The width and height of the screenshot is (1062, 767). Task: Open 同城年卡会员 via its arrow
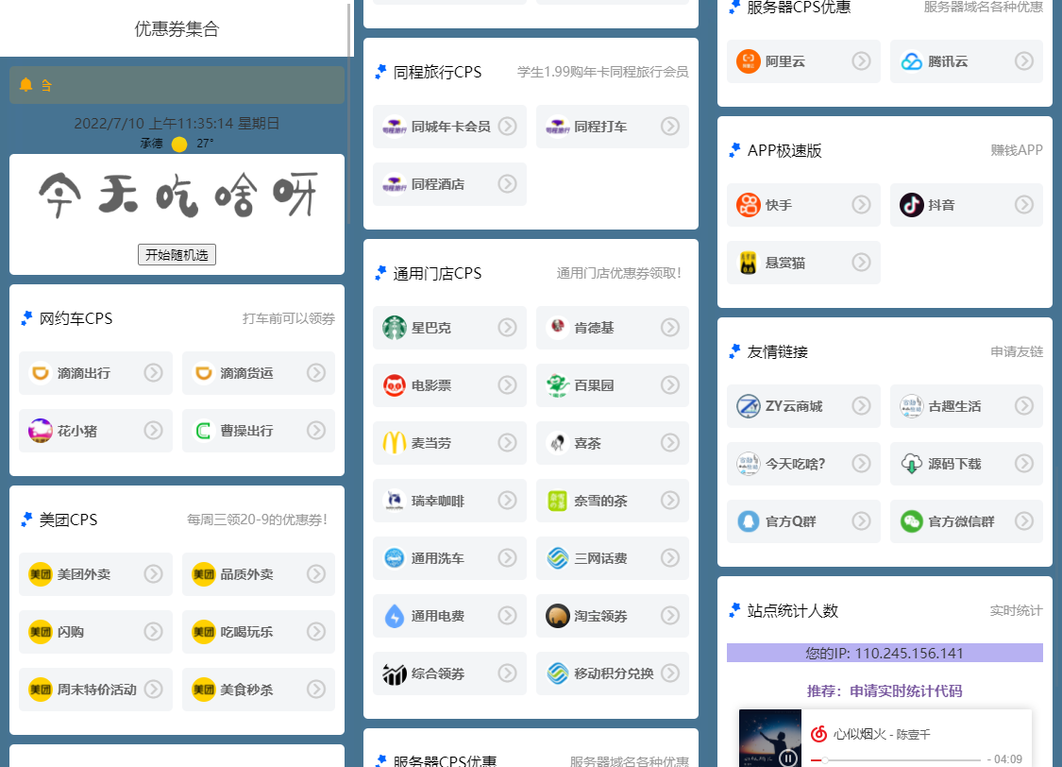tap(507, 126)
